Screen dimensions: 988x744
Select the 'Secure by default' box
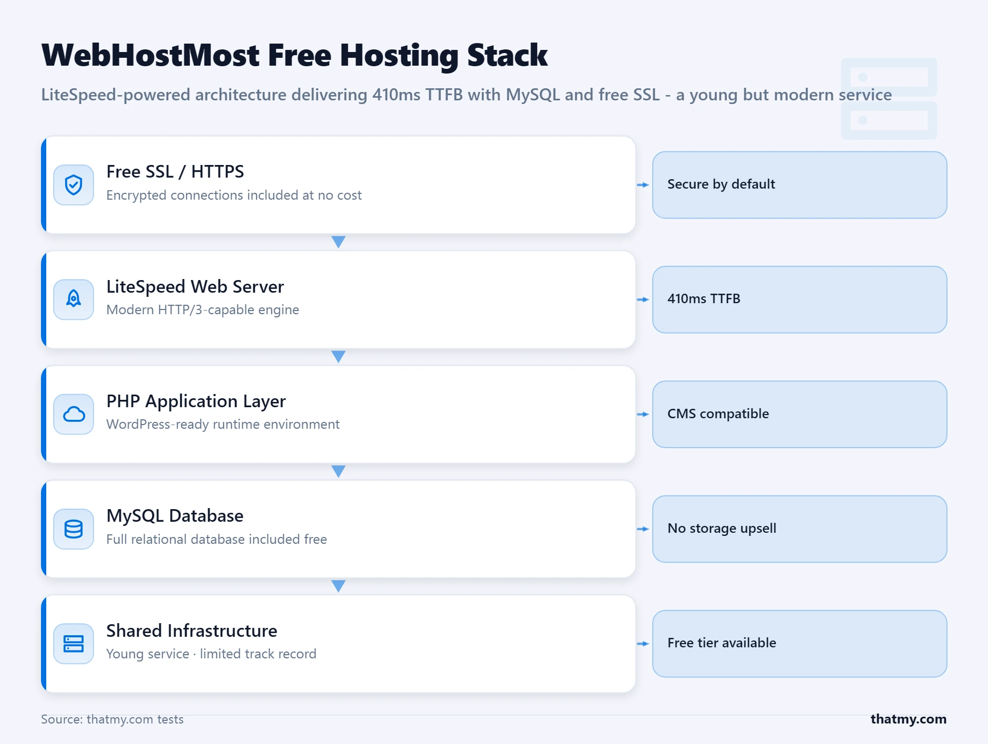click(799, 185)
